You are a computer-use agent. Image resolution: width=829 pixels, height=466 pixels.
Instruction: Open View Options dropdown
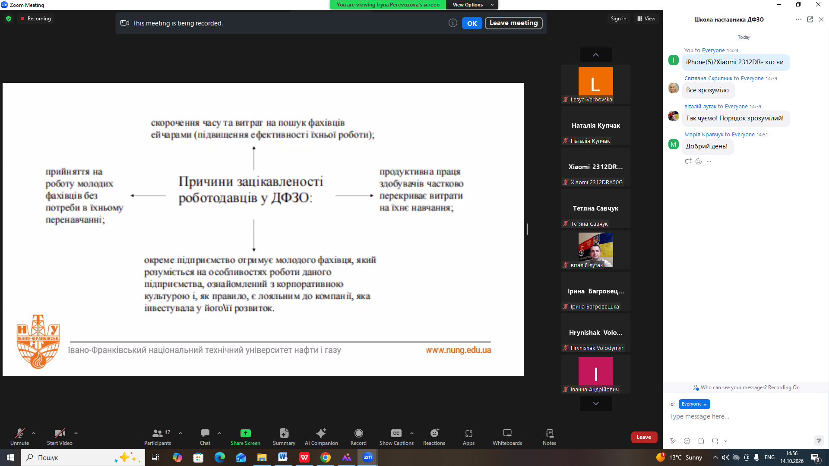pos(473,5)
